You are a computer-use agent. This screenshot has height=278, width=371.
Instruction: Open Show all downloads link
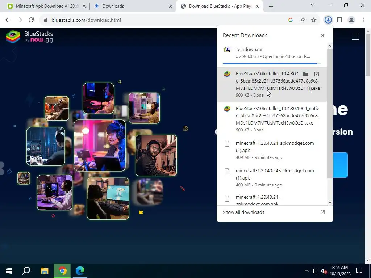(243, 212)
